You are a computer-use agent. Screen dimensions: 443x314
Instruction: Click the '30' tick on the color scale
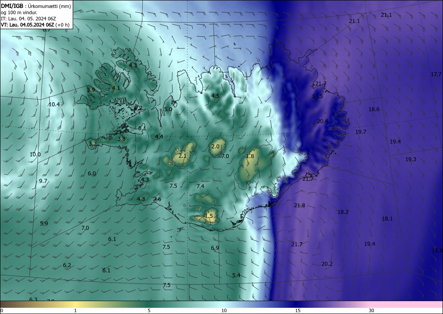[371, 310]
